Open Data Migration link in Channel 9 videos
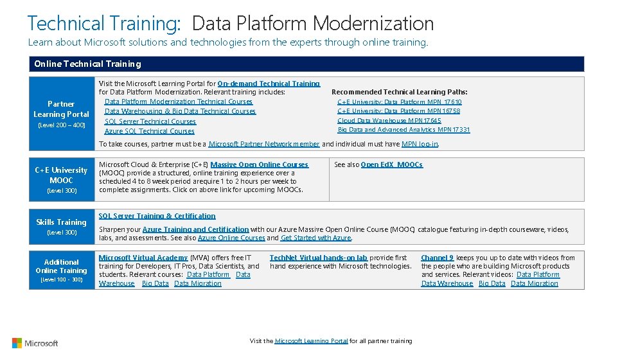The width and height of the screenshot is (629, 354). 535,283
